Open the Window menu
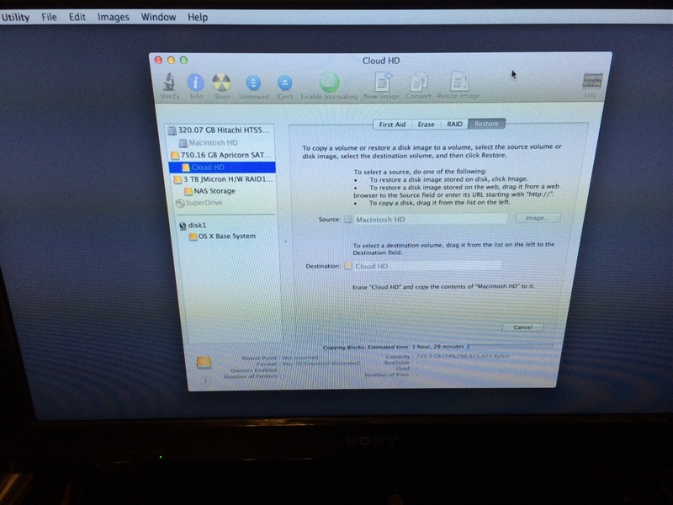This screenshot has width=673, height=505. (x=158, y=17)
